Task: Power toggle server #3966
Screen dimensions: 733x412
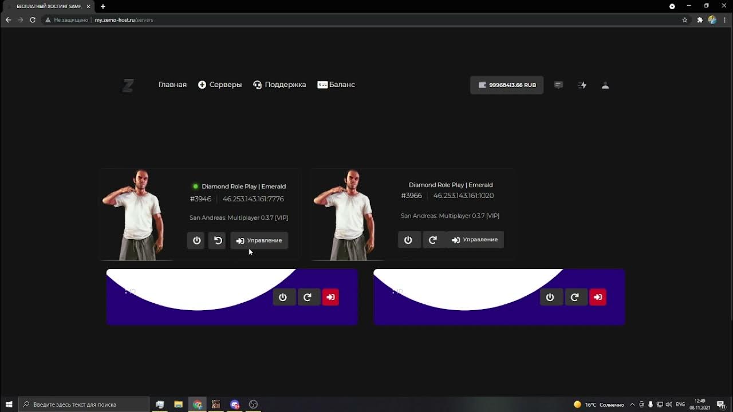Action: (x=408, y=240)
